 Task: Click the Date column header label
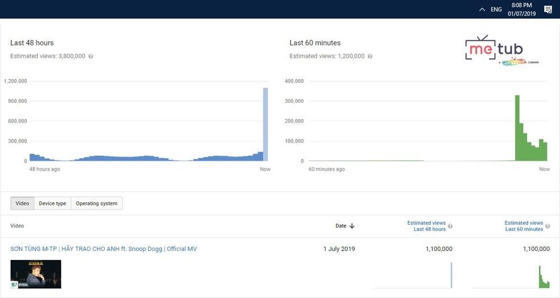coord(340,226)
